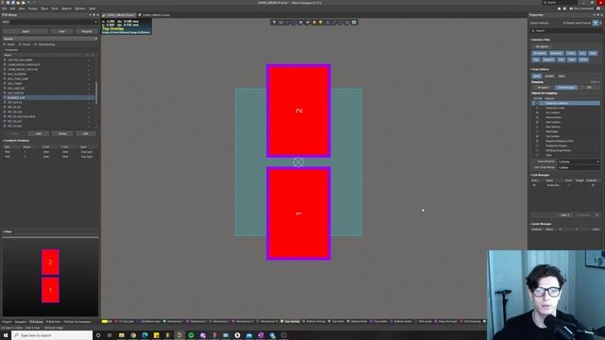Open Windows Start menu

[x=6, y=335]
